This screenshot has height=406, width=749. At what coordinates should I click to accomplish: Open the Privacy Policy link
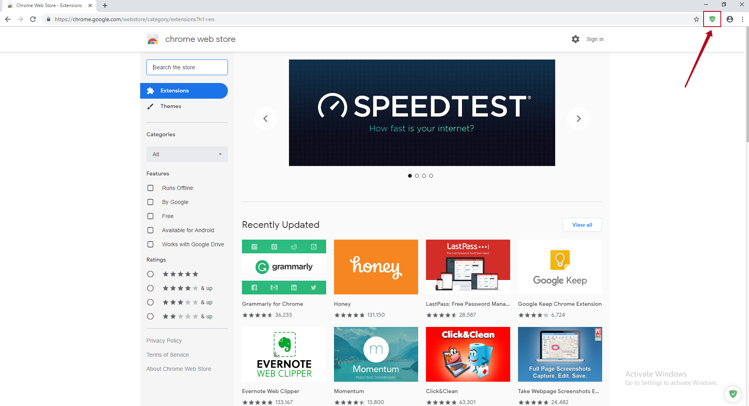[164, 340]
